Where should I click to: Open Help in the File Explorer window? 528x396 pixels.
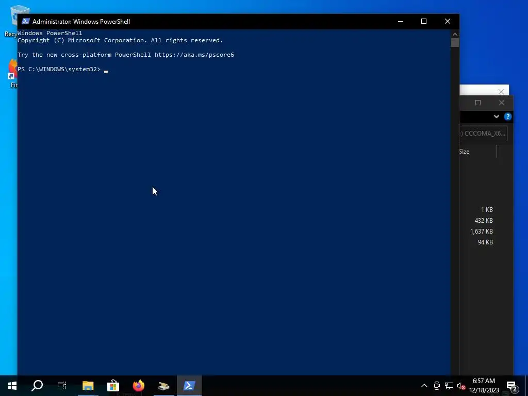pos(507,117)
